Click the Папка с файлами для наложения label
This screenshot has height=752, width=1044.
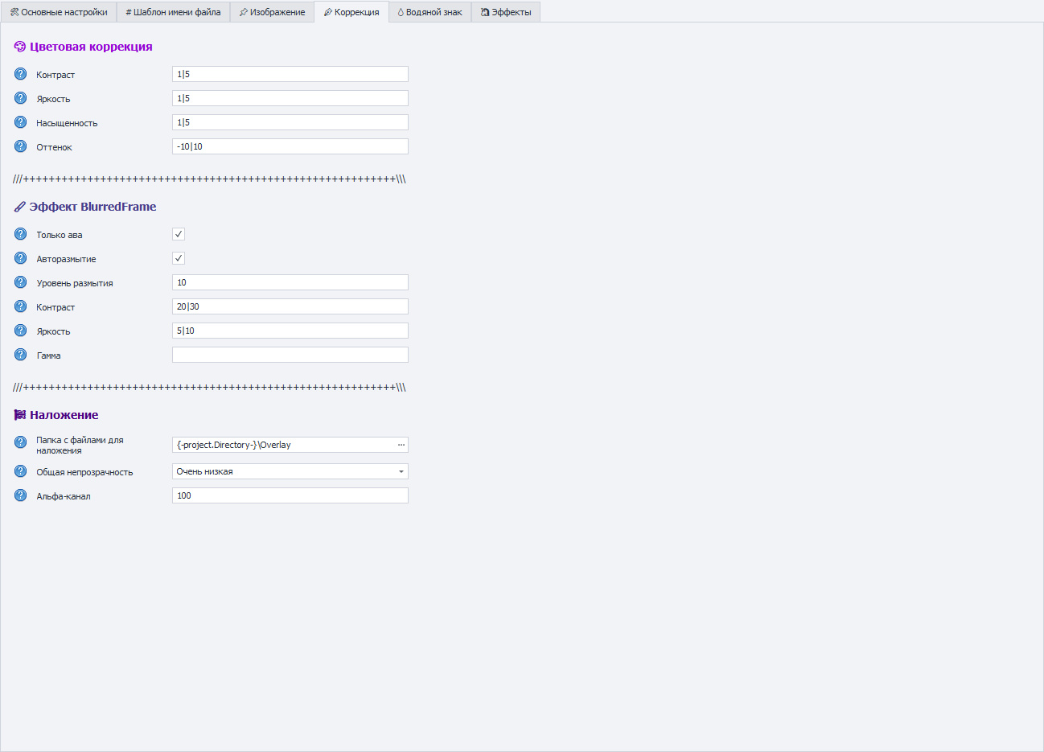coord(80,446)
